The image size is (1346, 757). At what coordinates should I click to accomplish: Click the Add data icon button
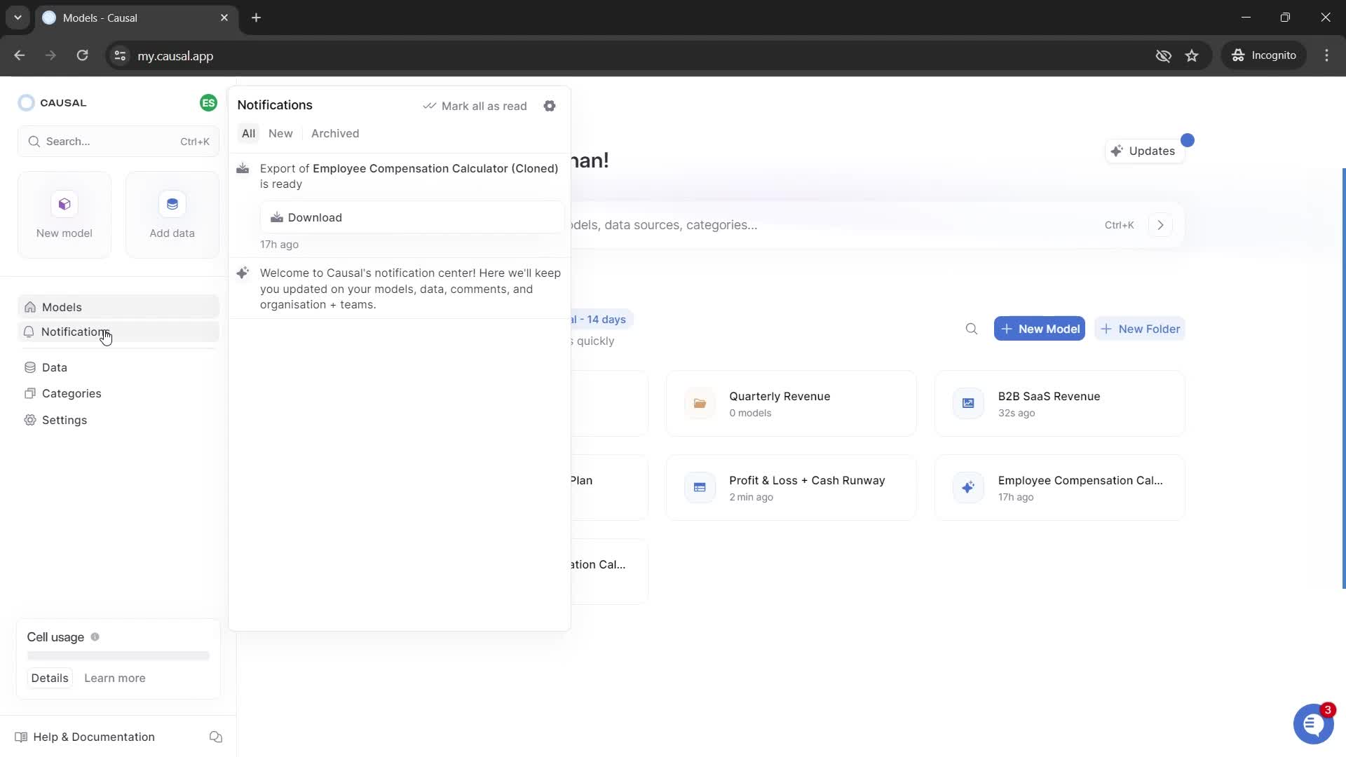tap(172, 203)
